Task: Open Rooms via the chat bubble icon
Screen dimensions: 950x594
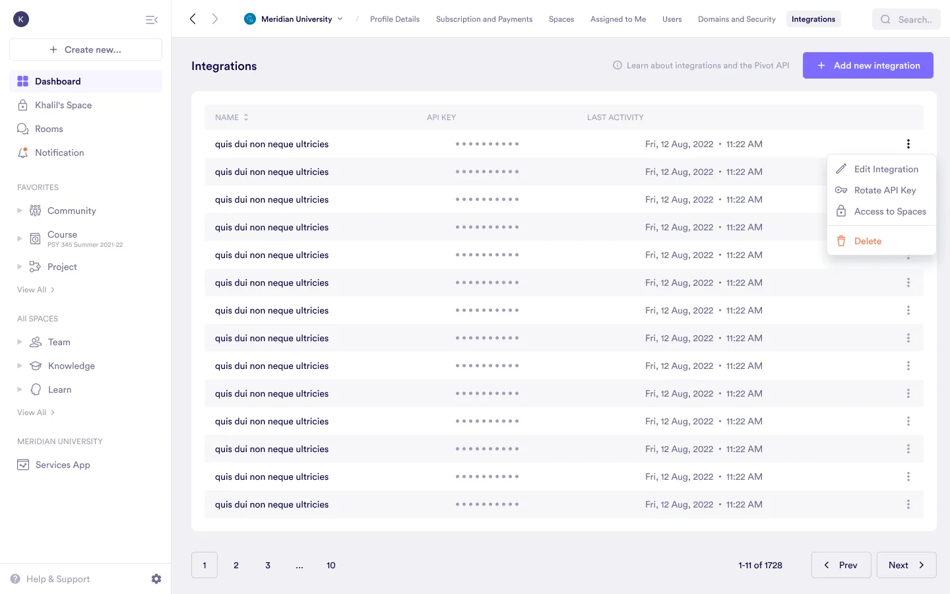Action: click(x=23, y=129)
